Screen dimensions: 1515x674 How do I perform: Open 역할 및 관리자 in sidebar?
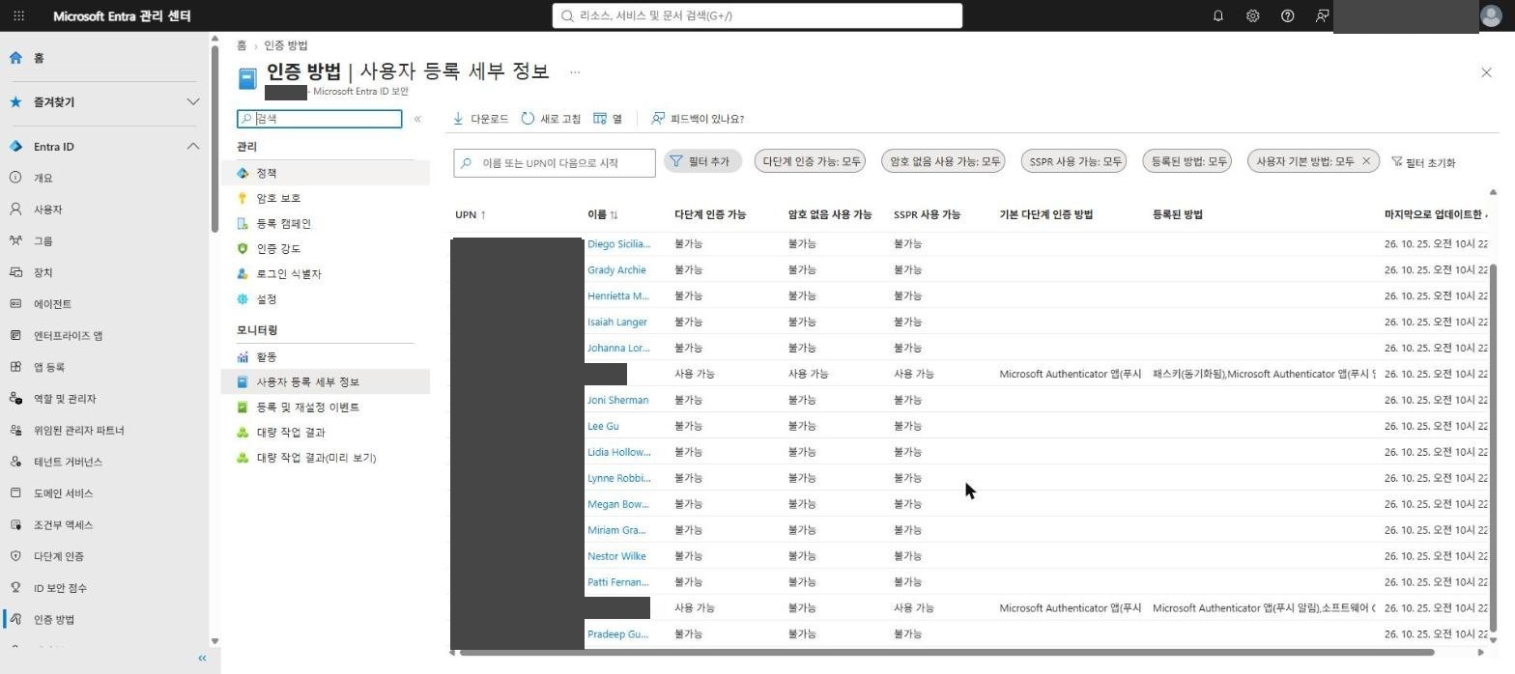tap(65, 399)
